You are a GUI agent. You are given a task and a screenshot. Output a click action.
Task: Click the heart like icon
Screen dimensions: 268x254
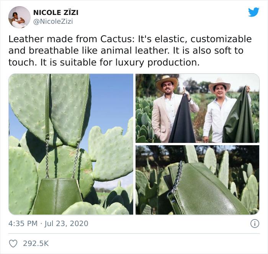pyautogui.click(x=13, y=244)
